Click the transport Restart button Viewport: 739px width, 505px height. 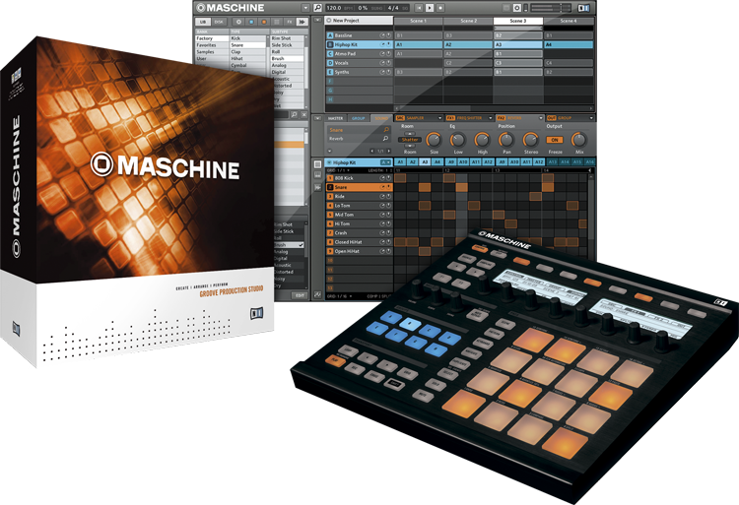(x=419, y=8)
